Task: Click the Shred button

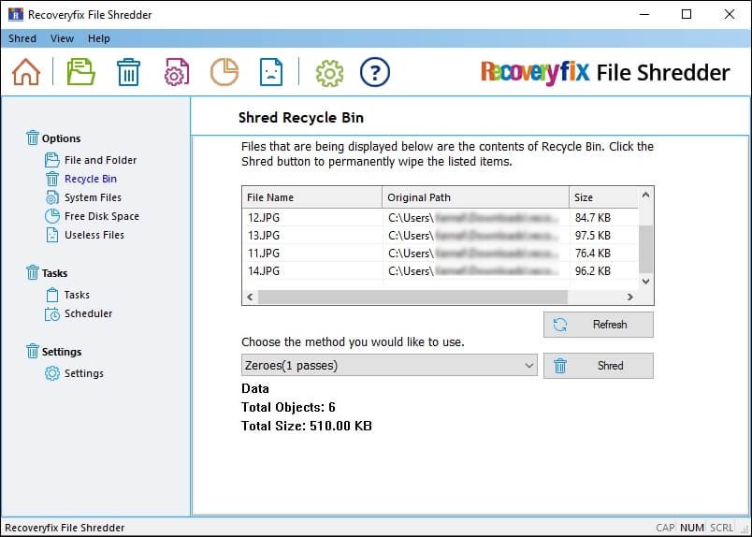Action: (x=599, y=366)
